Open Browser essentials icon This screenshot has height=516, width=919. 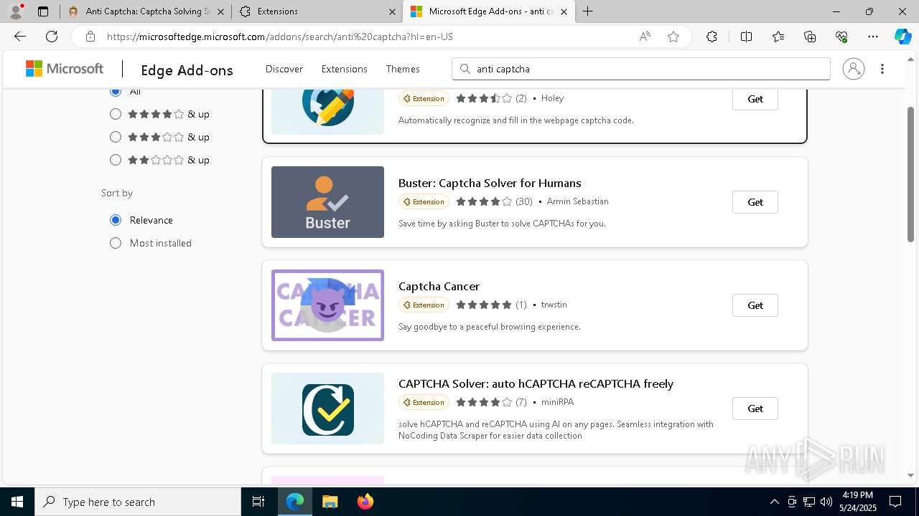coord(841,37)
